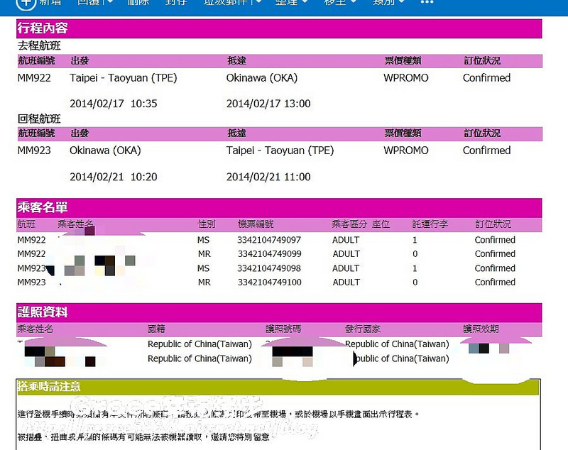Screen dimensions: 568x450
Task: Click ticket number 3342104749097
Action: (x=269, y=240)
